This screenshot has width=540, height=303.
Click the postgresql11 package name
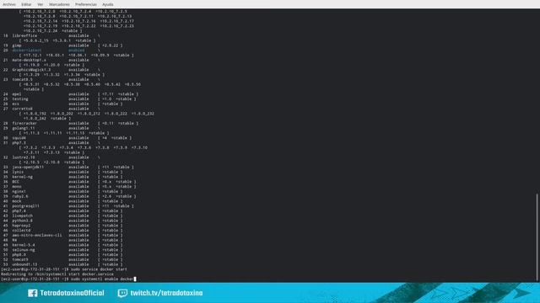click(x=26, y=206)
